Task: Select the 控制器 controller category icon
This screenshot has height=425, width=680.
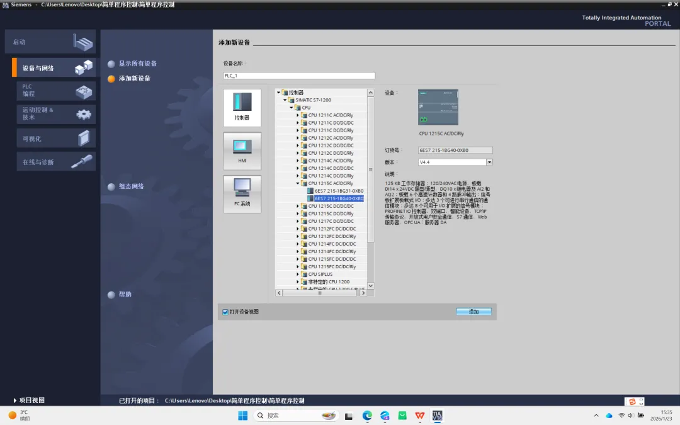Action: point(242,108)
